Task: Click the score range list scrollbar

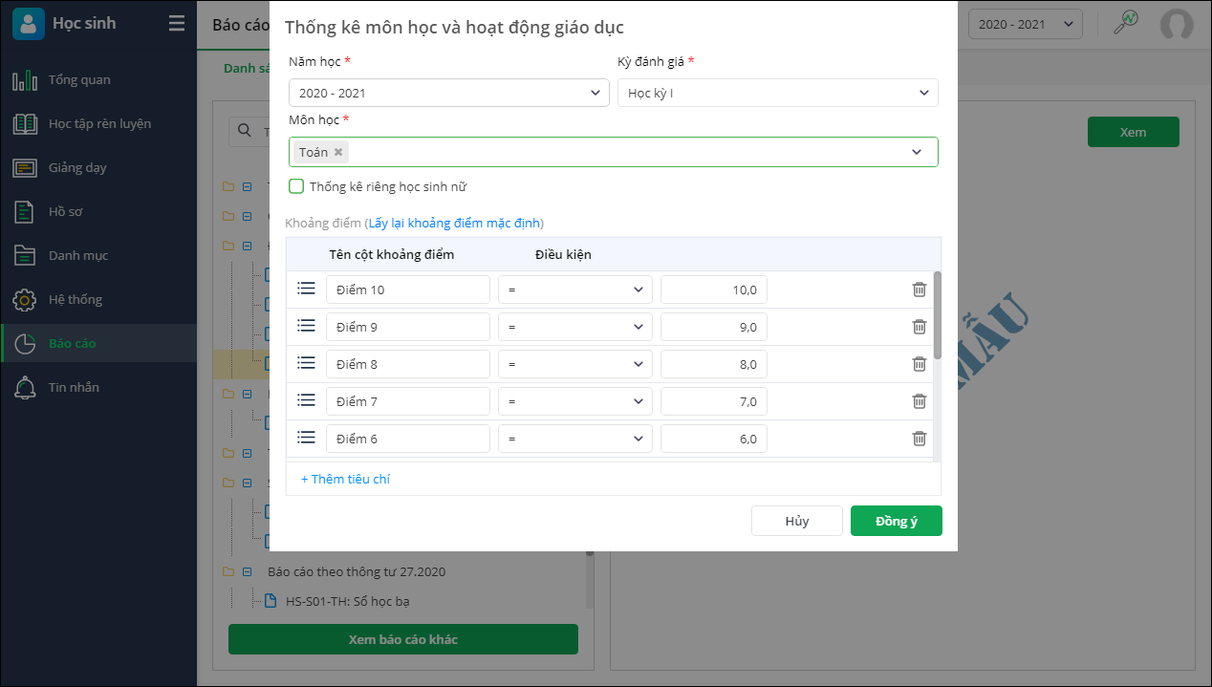Action: tap(937, 315)
